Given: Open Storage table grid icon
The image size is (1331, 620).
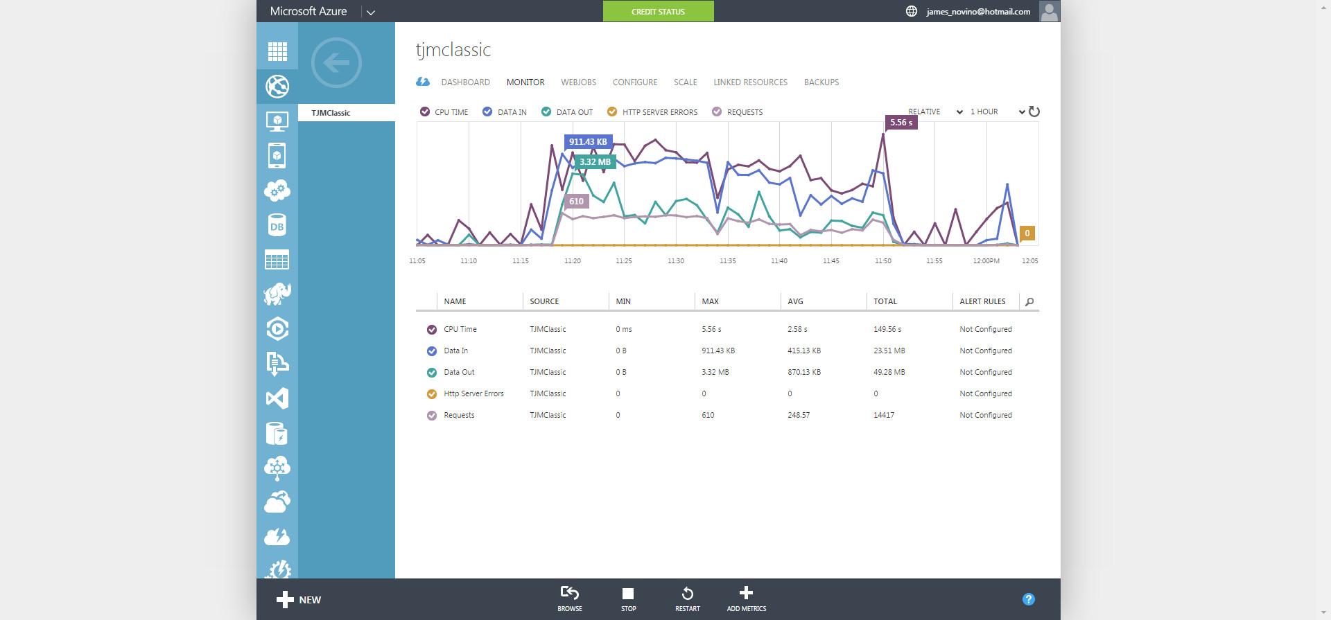Looking at the screenshot, I should (x=277, y=260).
